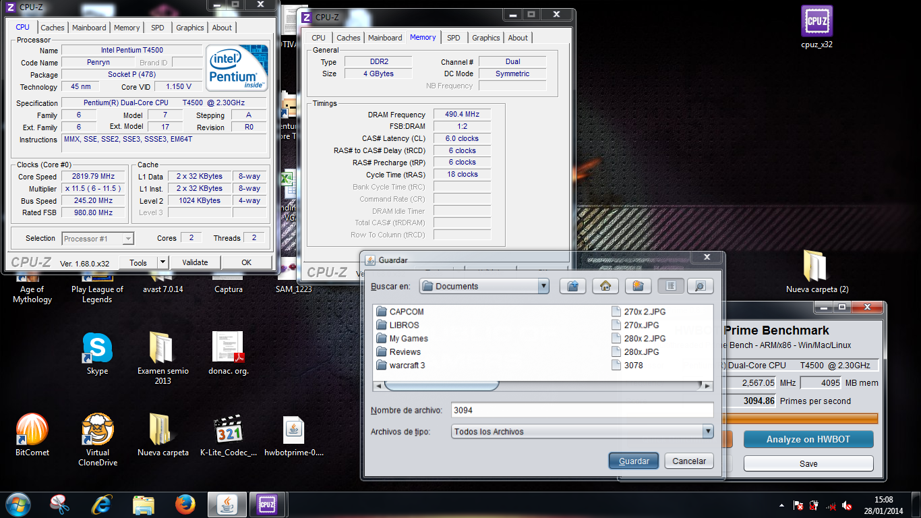
Task: Select the Nueva carpeta (2) desktop folder
Action: (816, 272)
